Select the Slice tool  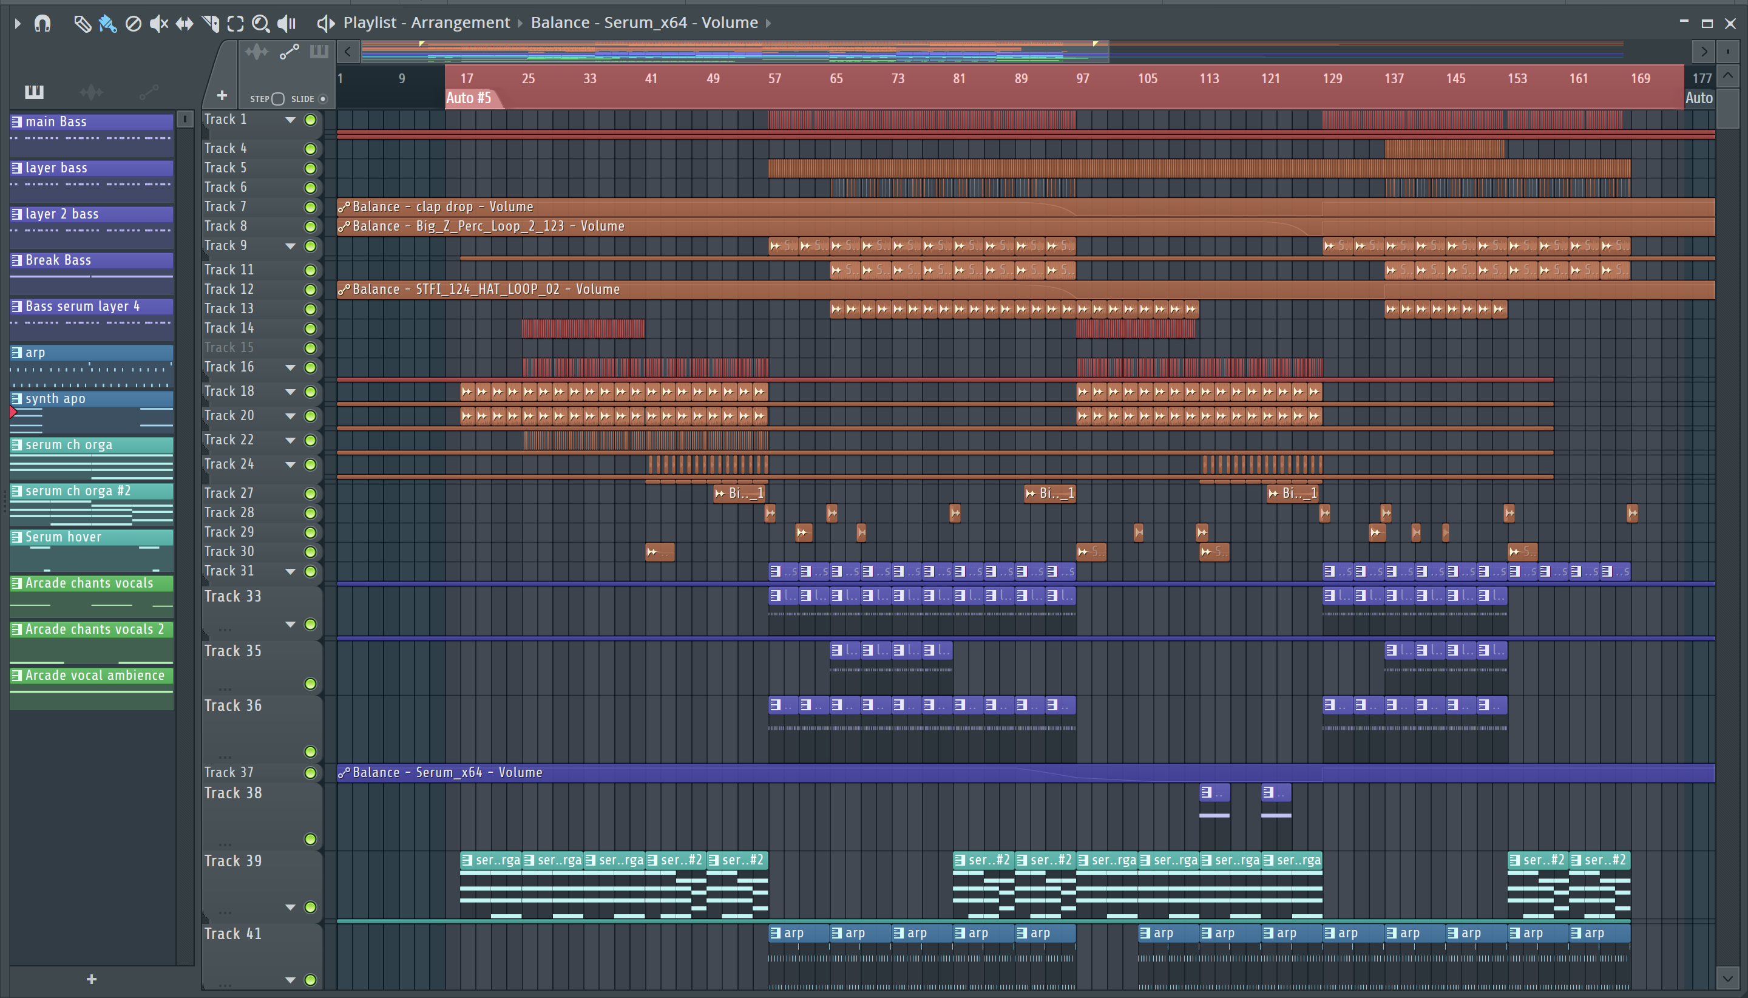click(x=211, y=24)
